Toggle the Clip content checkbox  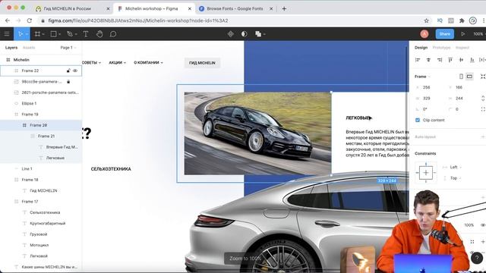pos(418,120)
